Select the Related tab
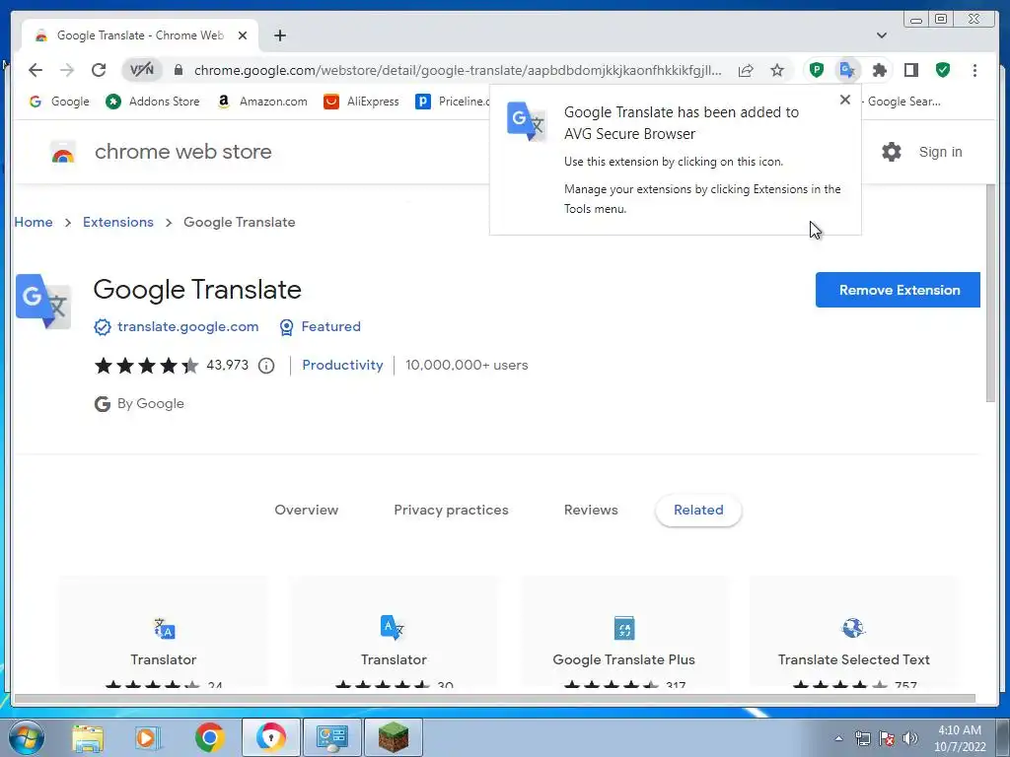The height and width of the screenshot is (757, 1010). click(x=698, y=510)
